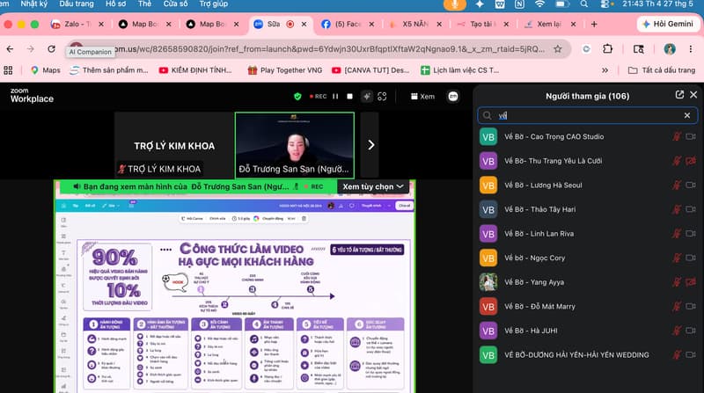Screen dimensions: 704x393
Task: Select participant Vẽ bờ - Ngọc Cory
Action: (x=587, y=258)
